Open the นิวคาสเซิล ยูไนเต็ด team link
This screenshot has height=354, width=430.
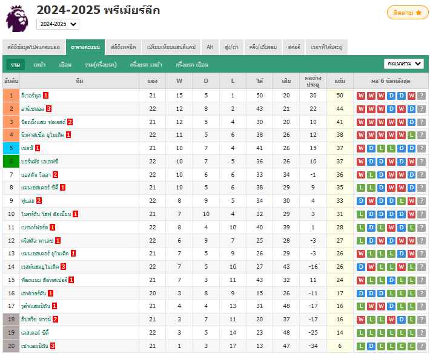pos(42,135)
